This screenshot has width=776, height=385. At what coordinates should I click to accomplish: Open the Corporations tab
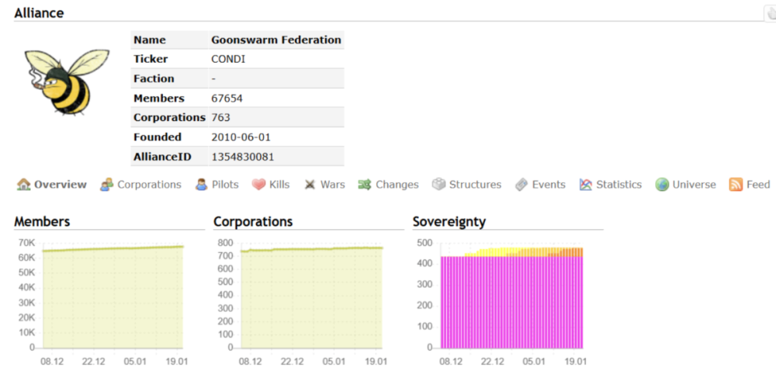pos(149,185)
